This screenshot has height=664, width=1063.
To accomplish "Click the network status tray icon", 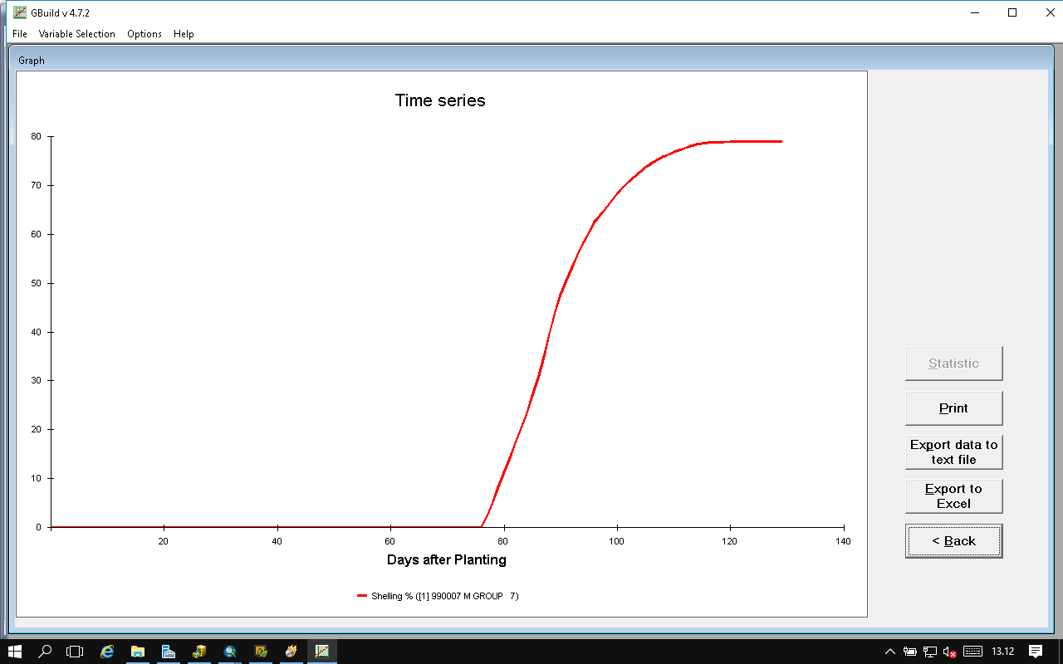I will (930, 652).
